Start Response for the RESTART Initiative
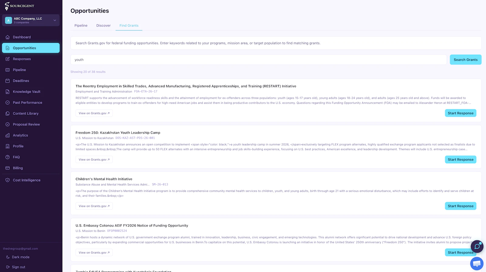This screenshot has height=272, width=486. coord(460,113)
